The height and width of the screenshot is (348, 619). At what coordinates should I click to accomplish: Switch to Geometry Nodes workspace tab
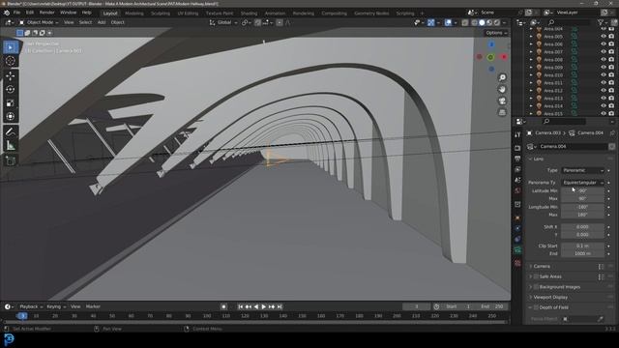371,13
